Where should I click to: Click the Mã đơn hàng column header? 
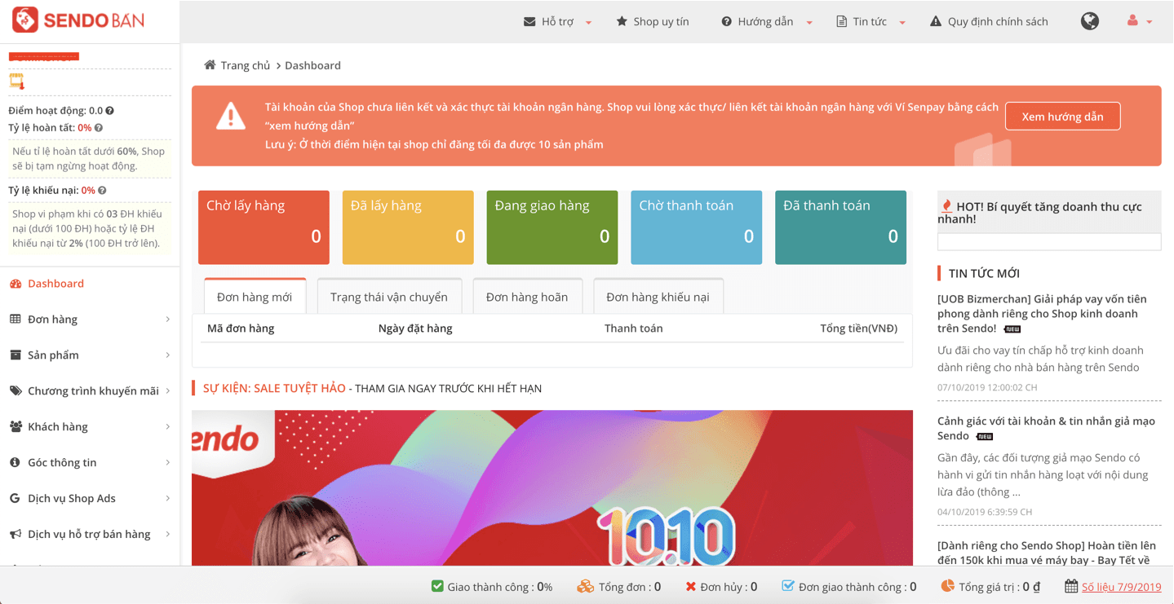241,328
